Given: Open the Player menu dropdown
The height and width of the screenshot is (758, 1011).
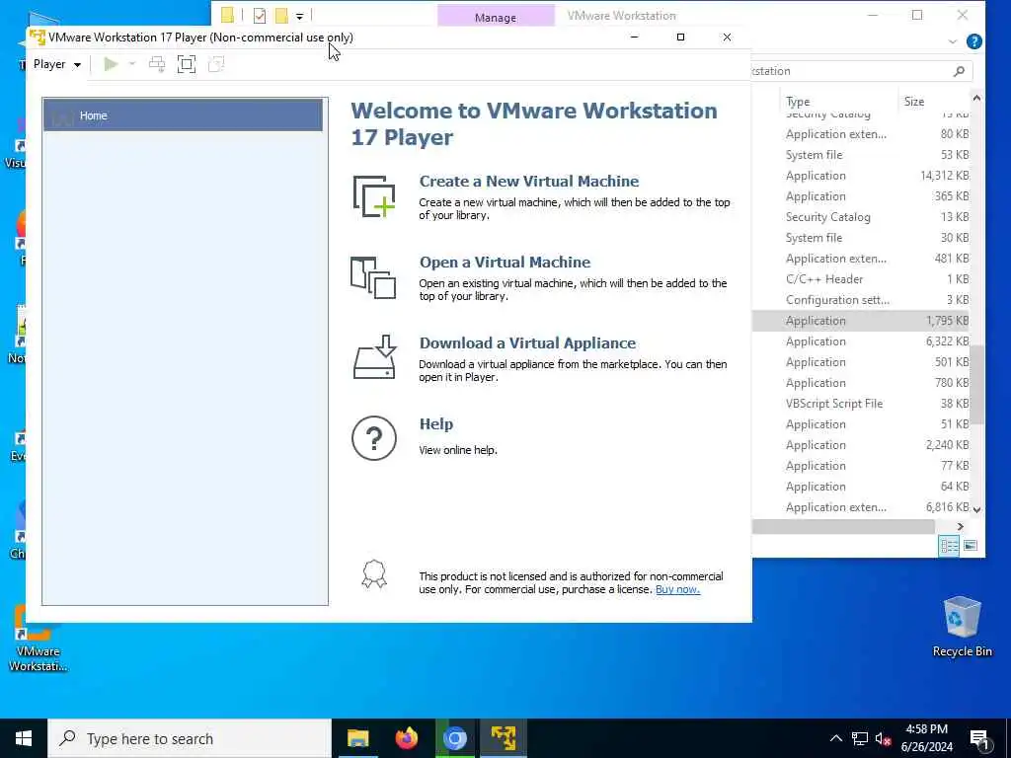Looking at the screenshot, I should pos(56,64).
